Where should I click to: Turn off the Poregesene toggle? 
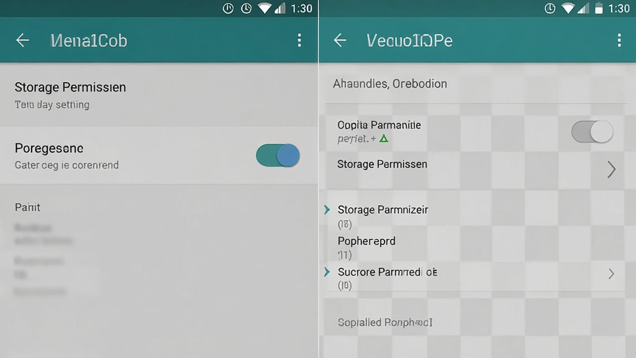point(278,155)
